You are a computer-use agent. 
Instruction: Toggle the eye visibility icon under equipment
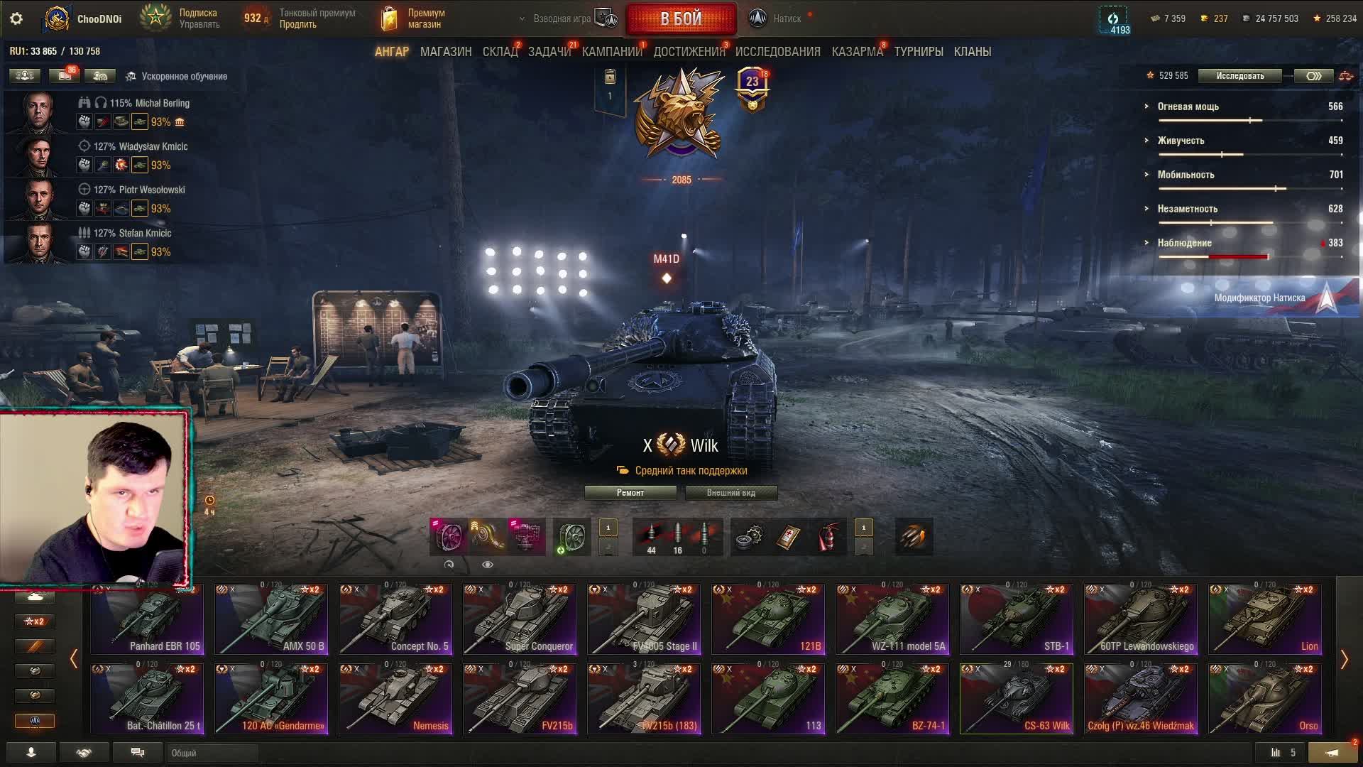point(488,565)
